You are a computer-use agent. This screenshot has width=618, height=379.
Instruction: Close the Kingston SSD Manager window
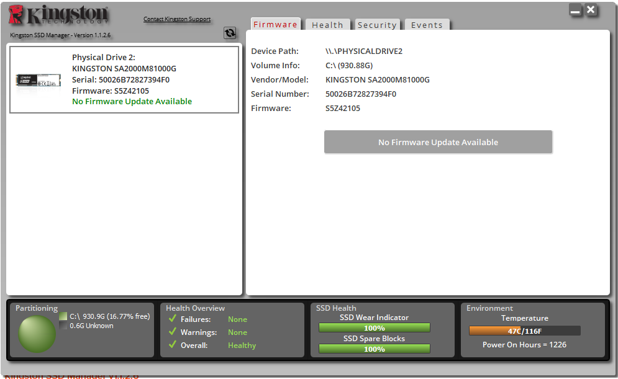pos(591,9)
